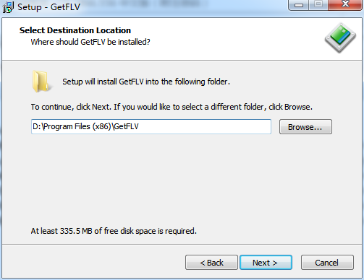This screenshot has width=364, height=280.
Task: Click 'Where should GetFLV be installed?' subtitle
Action: [x=90, y=42]
